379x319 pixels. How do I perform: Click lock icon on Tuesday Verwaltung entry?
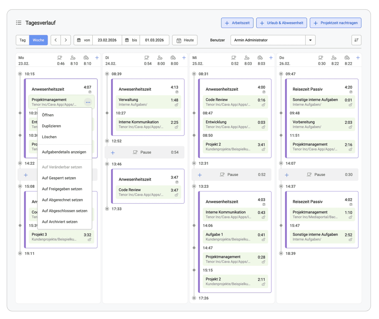coord(176,105)
